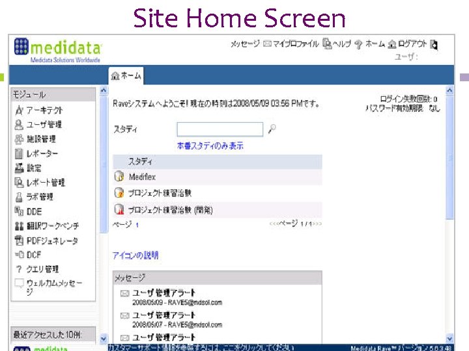Click the main content scroll up arrow

449,90
